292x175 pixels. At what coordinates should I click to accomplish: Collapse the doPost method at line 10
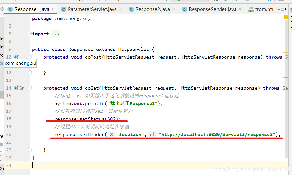click(x=30, y=57)
